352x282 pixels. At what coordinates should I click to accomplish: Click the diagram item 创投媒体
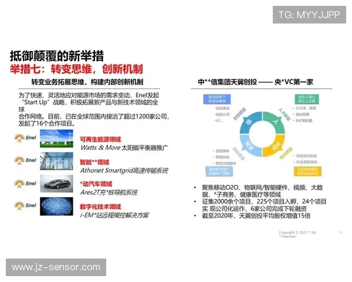tap(222, 151)
